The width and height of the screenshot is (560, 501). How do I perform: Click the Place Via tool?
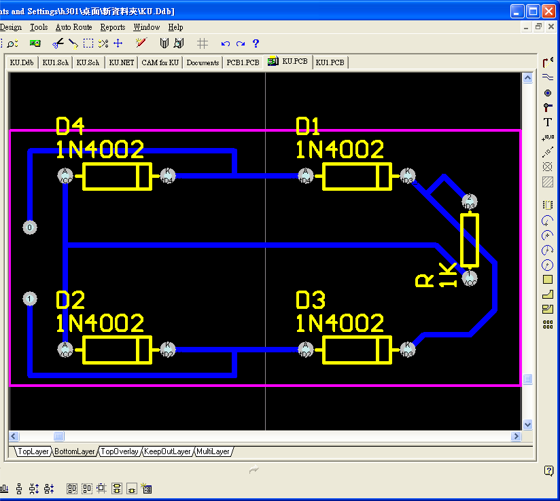tap(548, 107)
